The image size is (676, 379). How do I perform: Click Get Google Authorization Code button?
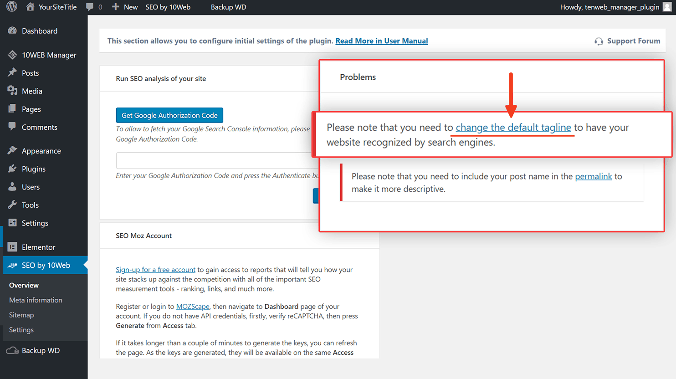pyautogui.click(x=169, y=115)
